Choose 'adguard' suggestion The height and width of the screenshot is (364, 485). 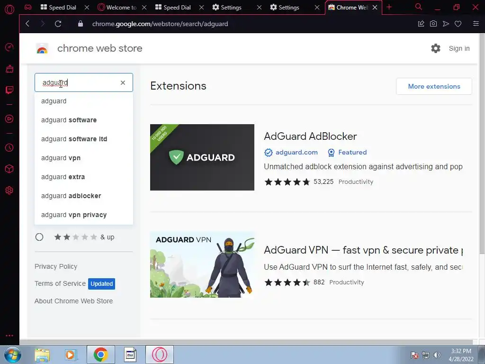83,101
